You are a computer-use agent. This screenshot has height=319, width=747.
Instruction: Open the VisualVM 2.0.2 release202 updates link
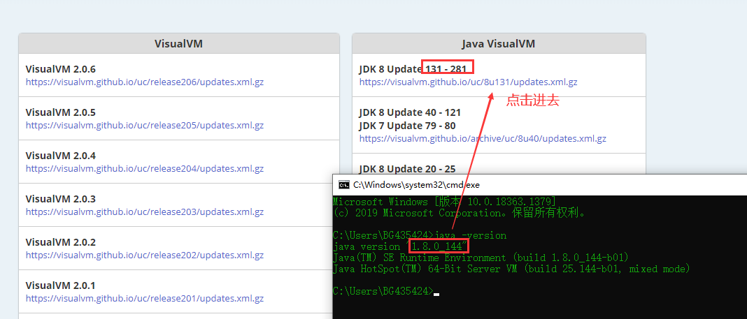[x=144, y=255]
